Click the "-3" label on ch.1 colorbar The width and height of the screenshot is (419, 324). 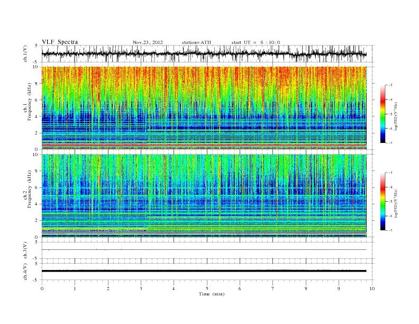[390, 85]
